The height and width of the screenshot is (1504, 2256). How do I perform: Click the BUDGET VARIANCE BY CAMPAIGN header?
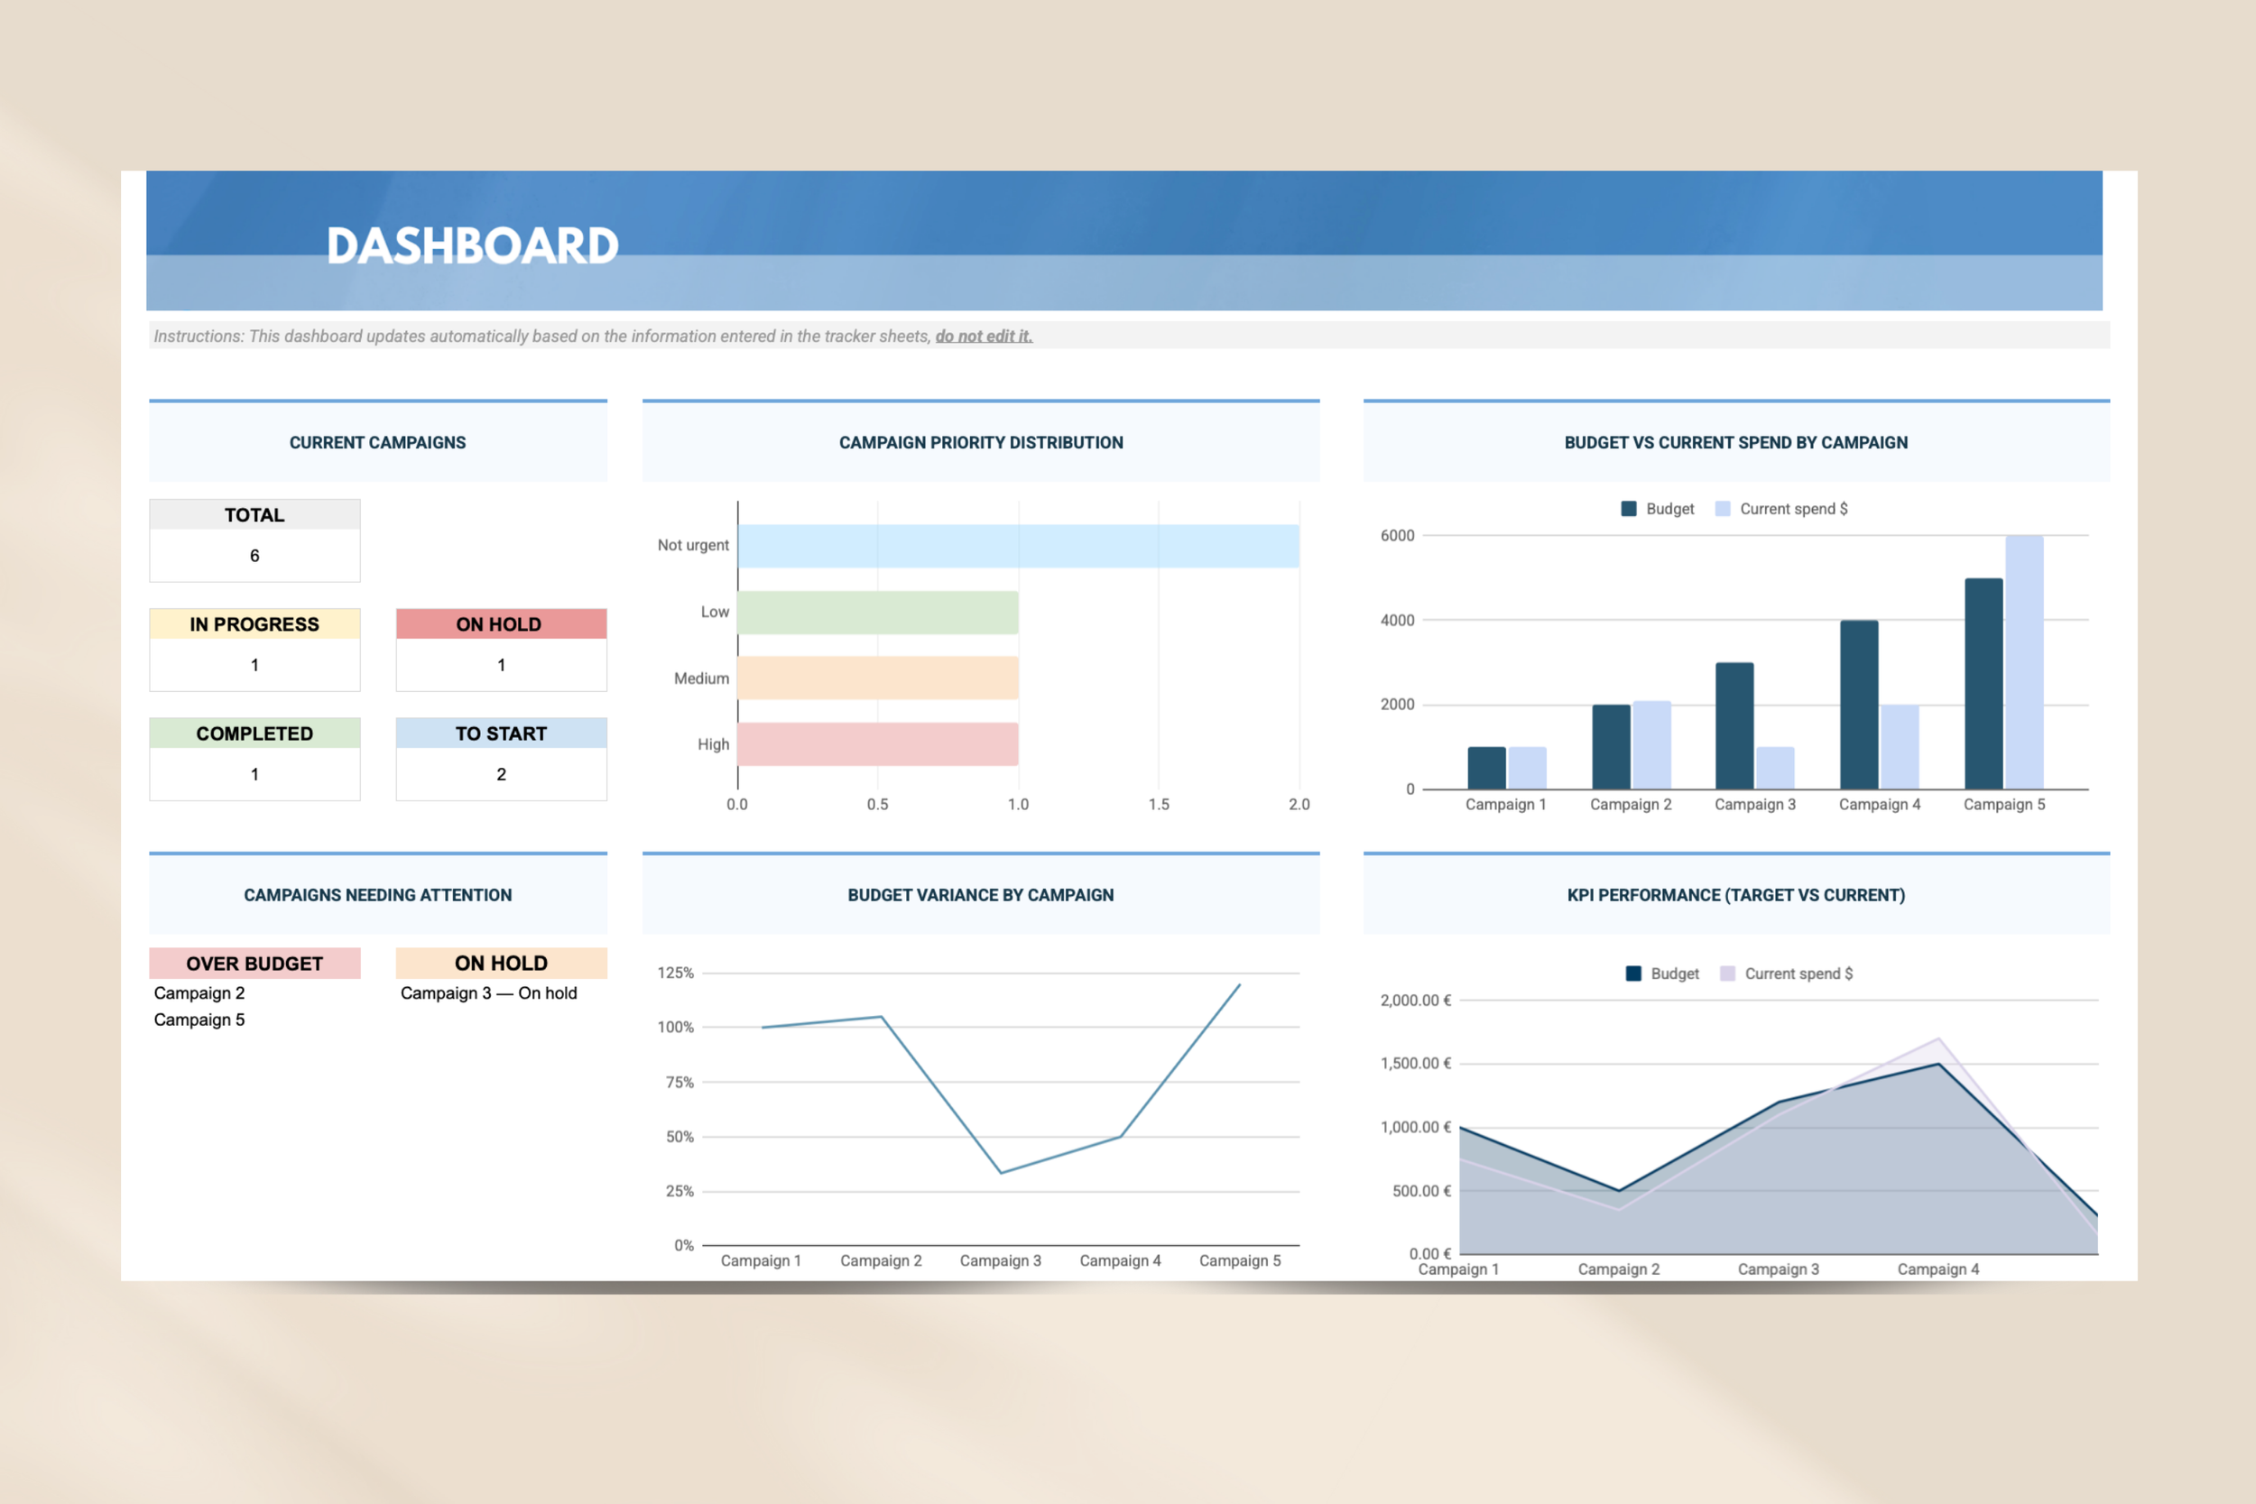coord(981,895)
